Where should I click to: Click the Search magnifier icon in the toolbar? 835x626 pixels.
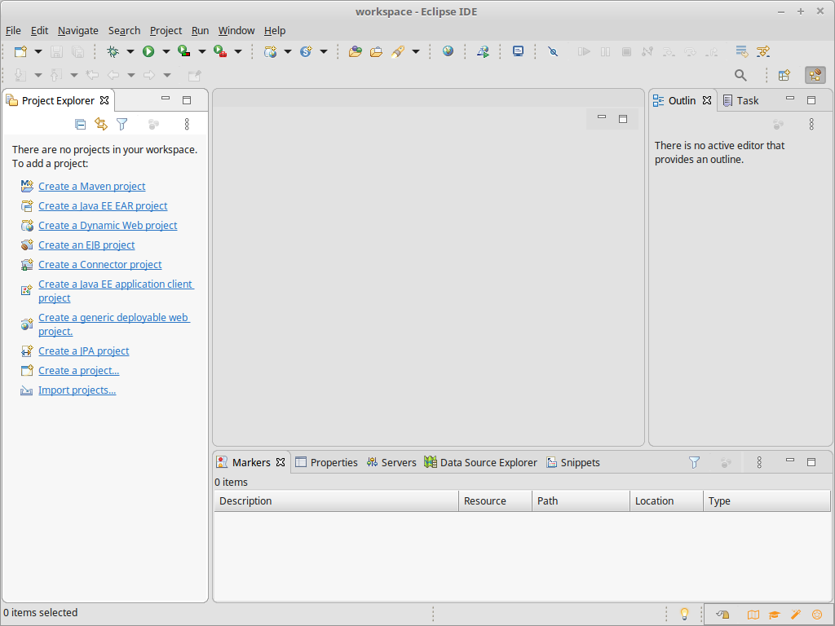(x=740, y=75)
